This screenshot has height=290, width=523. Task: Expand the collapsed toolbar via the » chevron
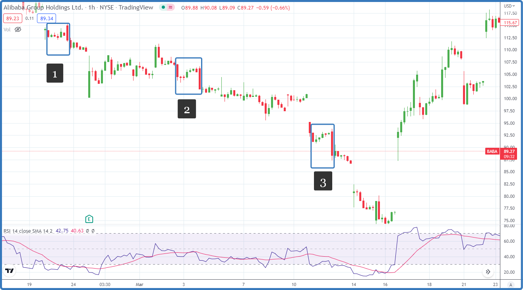coord(488,271)
